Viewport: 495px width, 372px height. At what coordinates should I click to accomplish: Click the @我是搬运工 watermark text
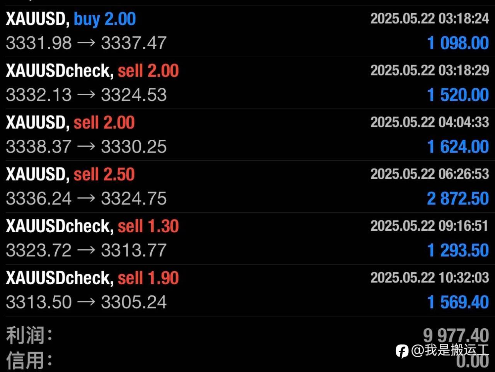[450, 350]
